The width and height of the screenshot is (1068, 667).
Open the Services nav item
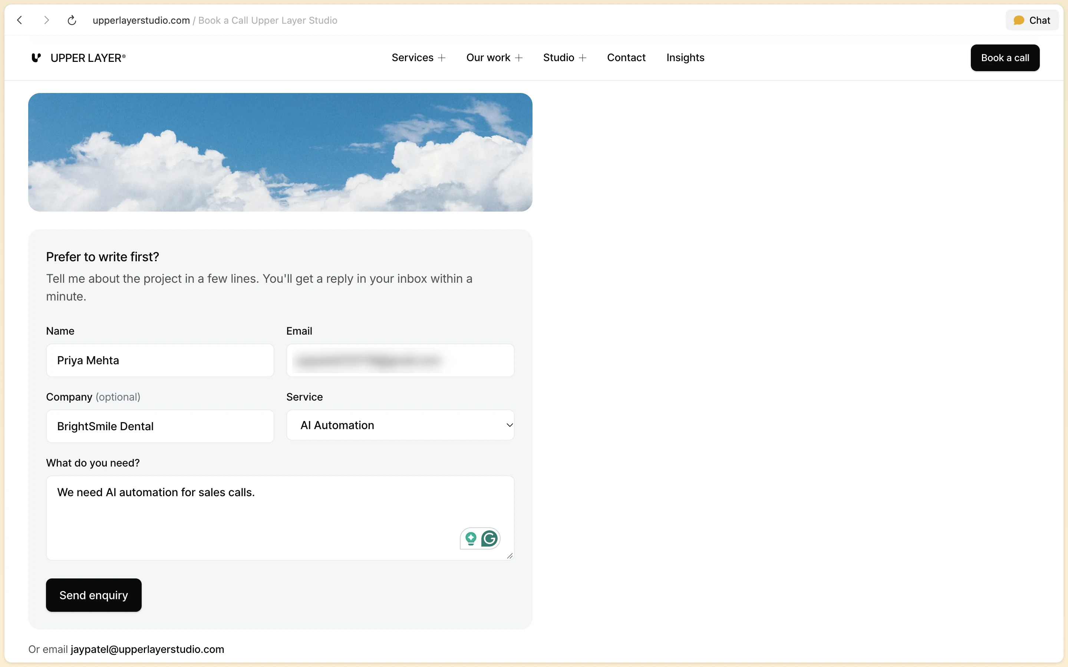412,58
